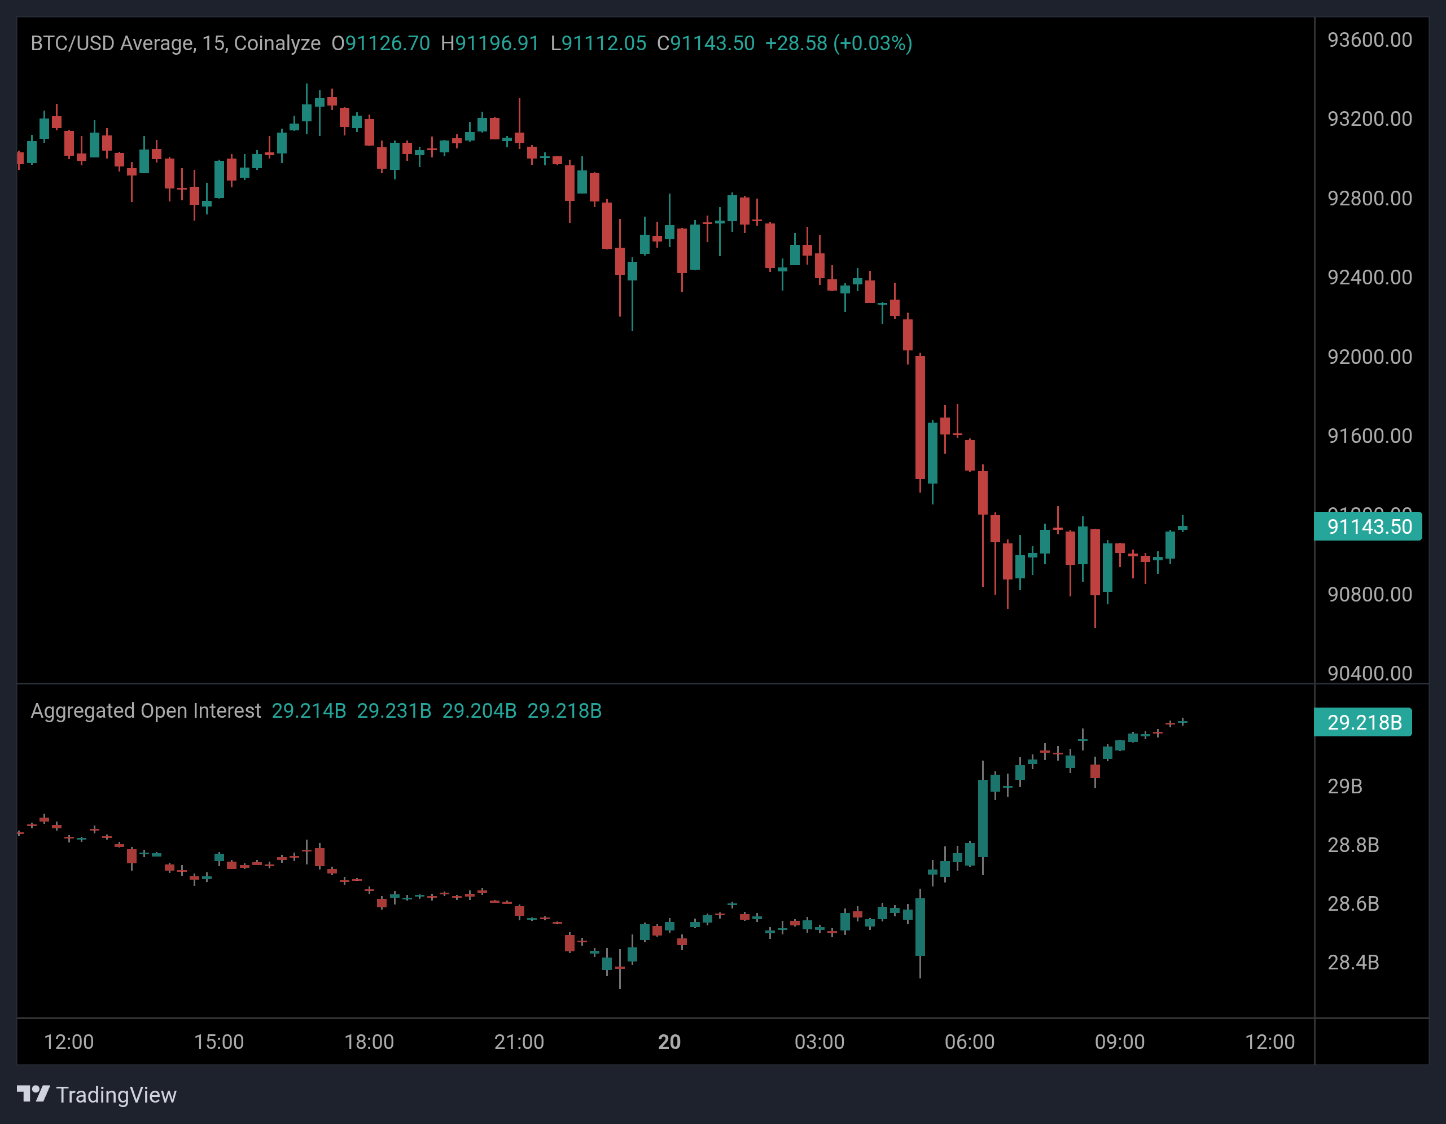The image size is (1446, 1124).
Task: Click the 29.218B axis price tag
Action: coord(1363,722)
